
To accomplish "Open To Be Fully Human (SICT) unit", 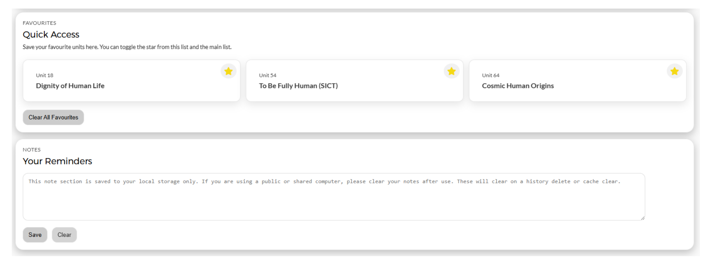I will 298,86.
